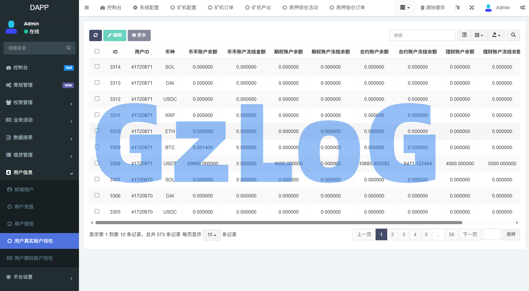Image resolution: width=529 pixels, height=291 pixels.
Task: Click the search magnifier icon above the table
Action: click(513, 35)
